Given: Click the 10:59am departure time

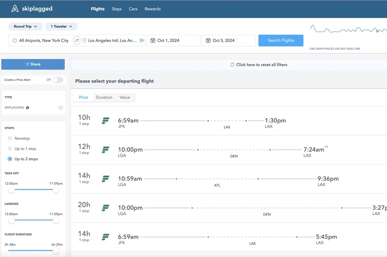Looking at the screenshot, I should click(x=130, y=179).
